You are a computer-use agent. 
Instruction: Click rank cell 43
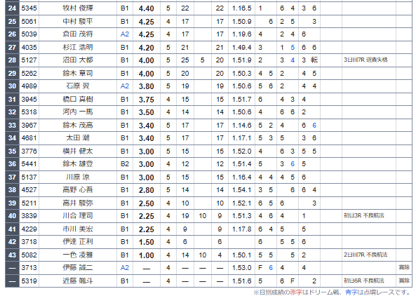pyautogui.click(x=12, y=255)
